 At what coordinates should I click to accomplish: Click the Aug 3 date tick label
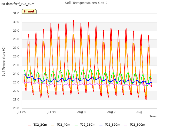coord(81,112)
